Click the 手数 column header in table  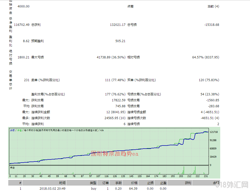118,183
